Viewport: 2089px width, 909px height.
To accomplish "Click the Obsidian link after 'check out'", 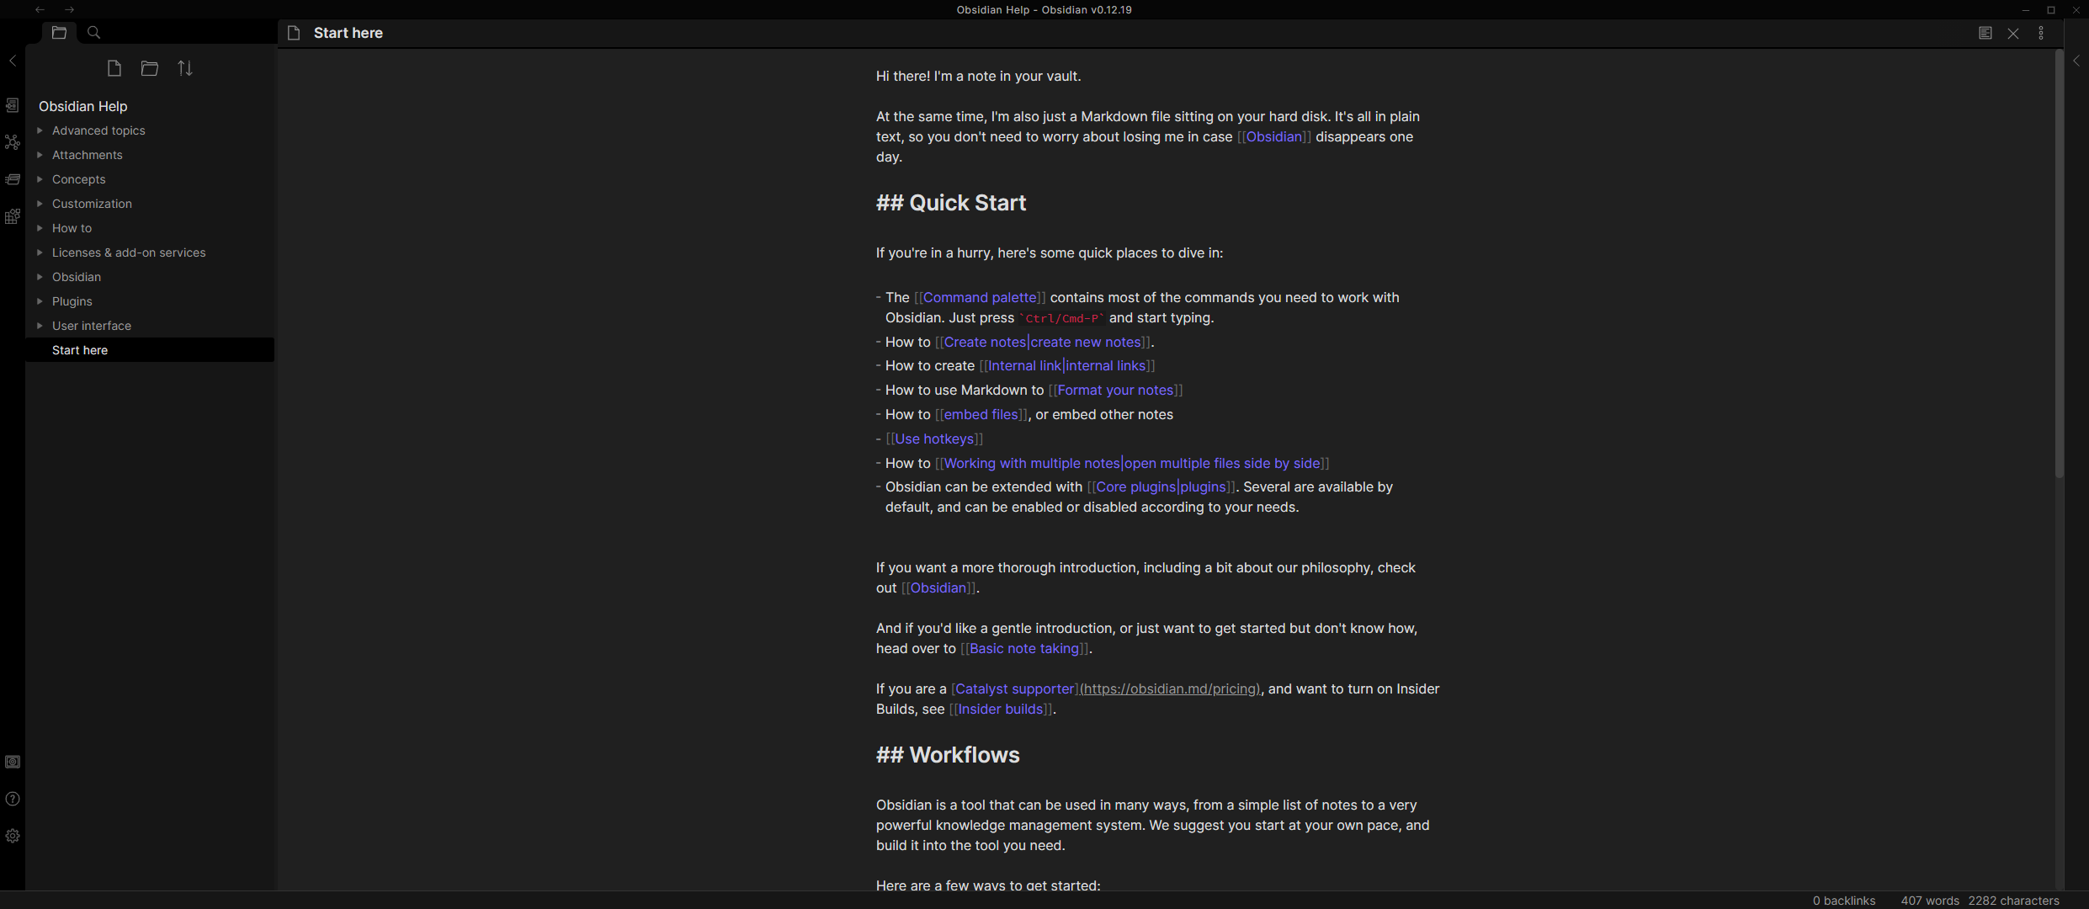I will pos(938,587).
